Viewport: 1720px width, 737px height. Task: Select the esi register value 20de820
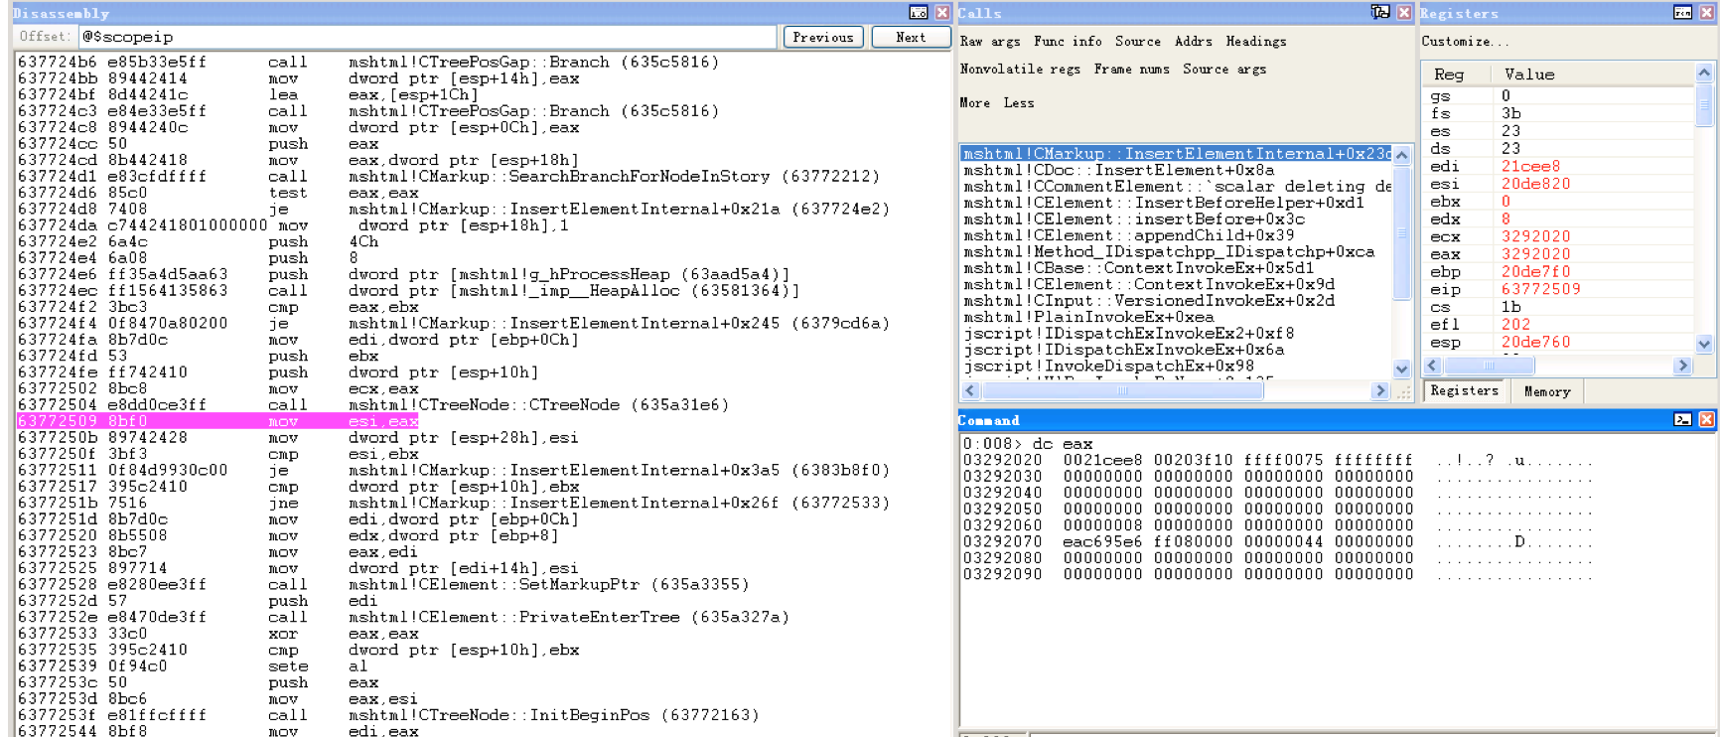click(1536, 185)
